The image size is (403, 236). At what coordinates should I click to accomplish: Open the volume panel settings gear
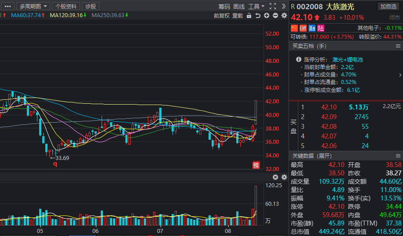coord(284,177)
